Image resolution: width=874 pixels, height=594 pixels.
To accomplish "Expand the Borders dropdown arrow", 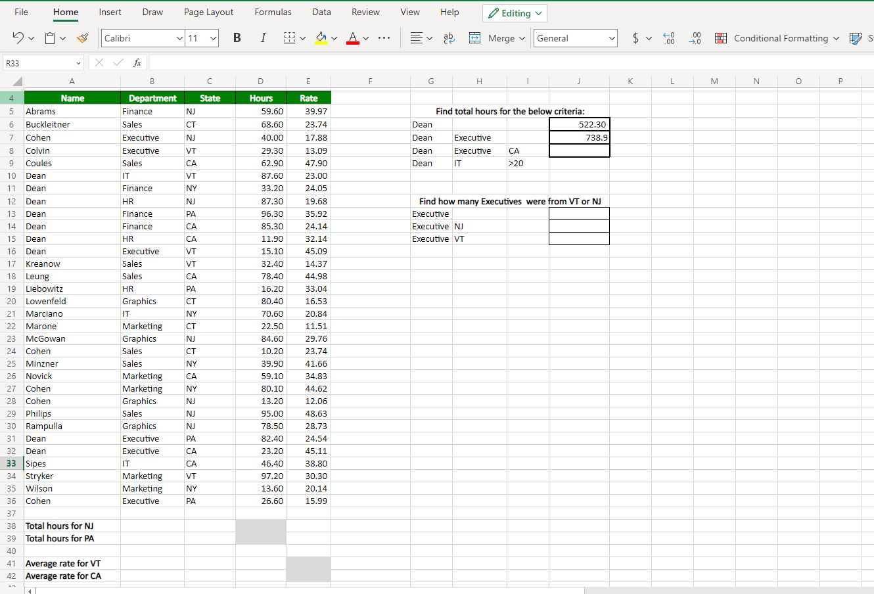I will pyautogui.click(x=302, y=39).
